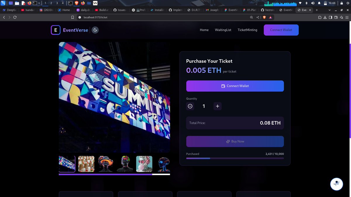The image size is (351, 197).
Task: Close the active browser tab
Action: 310,10
